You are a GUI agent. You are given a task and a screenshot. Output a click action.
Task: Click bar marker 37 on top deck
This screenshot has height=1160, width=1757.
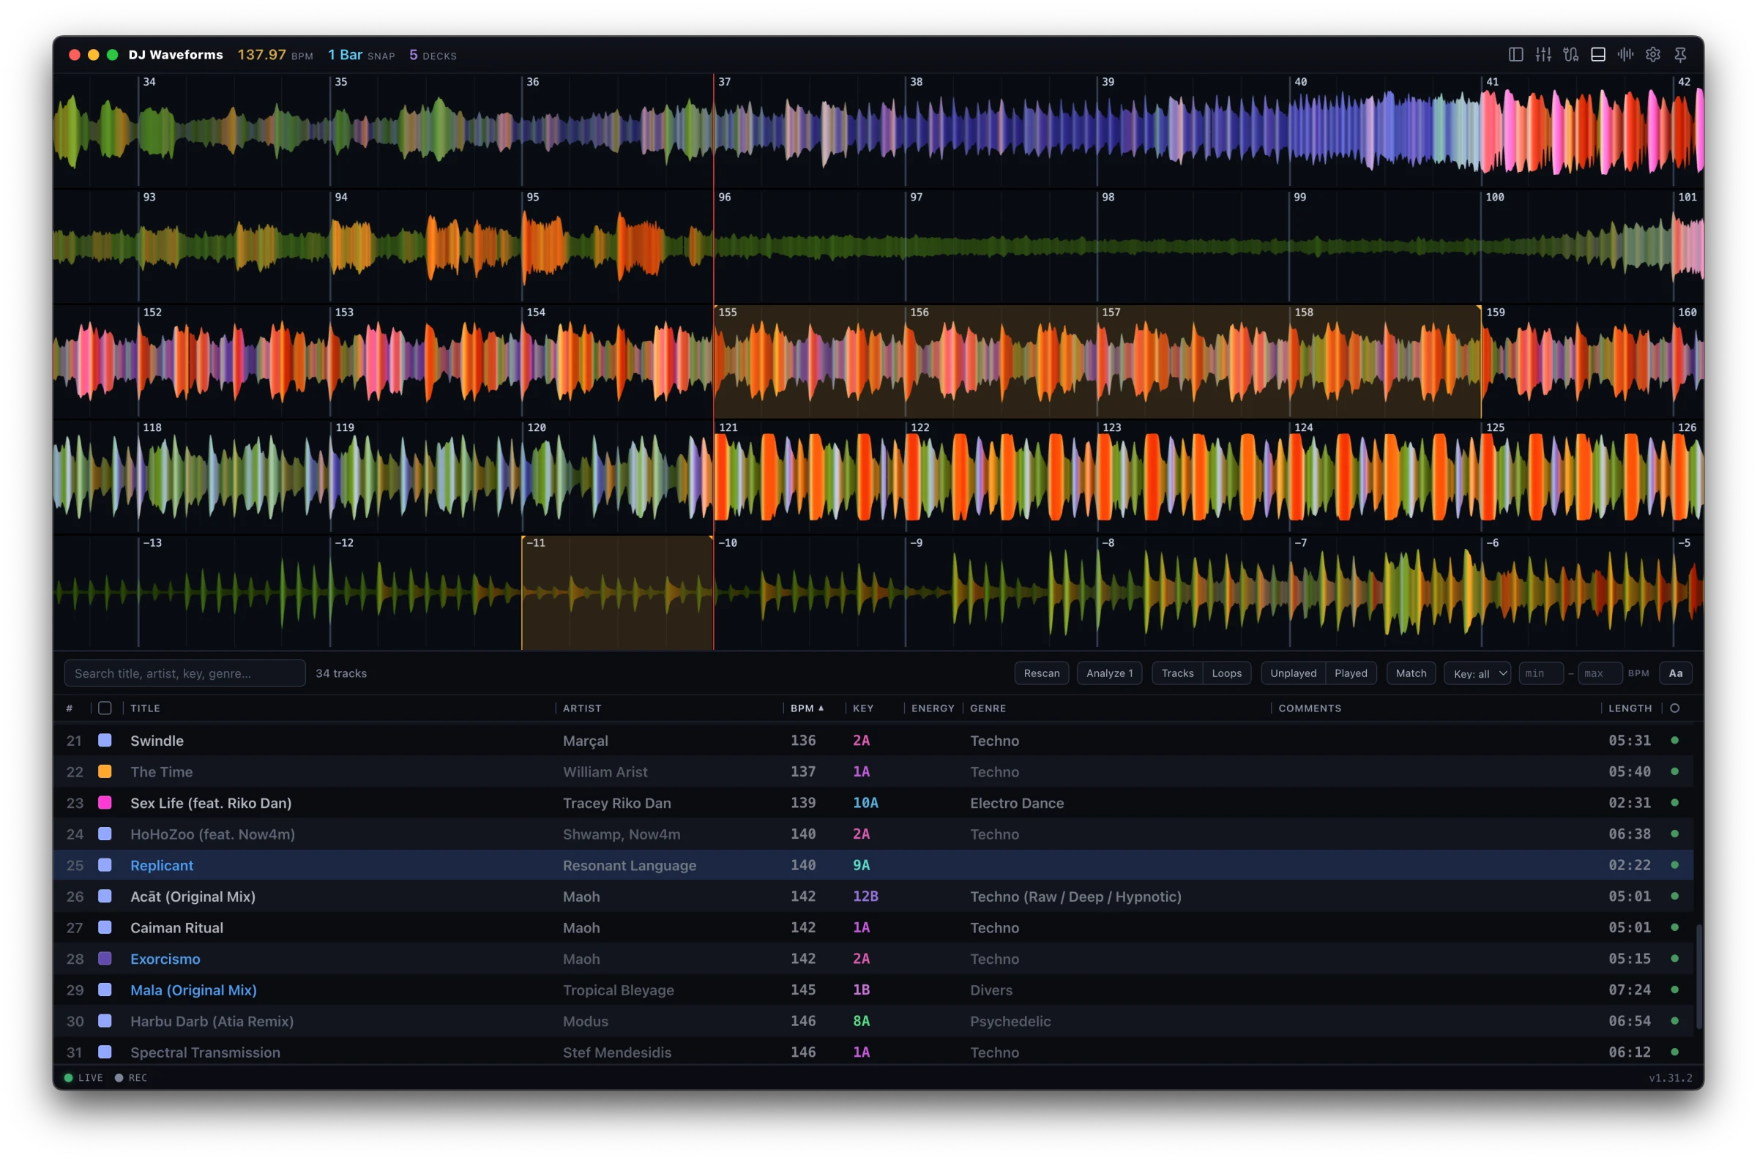724,82
